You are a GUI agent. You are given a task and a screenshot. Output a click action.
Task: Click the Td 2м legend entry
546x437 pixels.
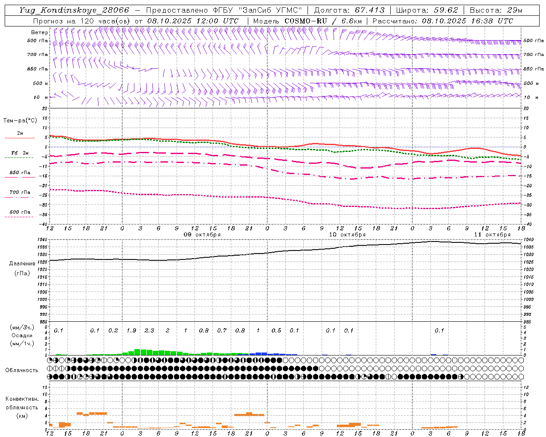tap(20, 153)
